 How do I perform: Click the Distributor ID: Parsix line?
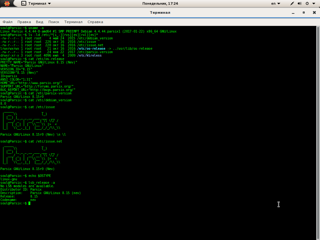coord(21,190)
